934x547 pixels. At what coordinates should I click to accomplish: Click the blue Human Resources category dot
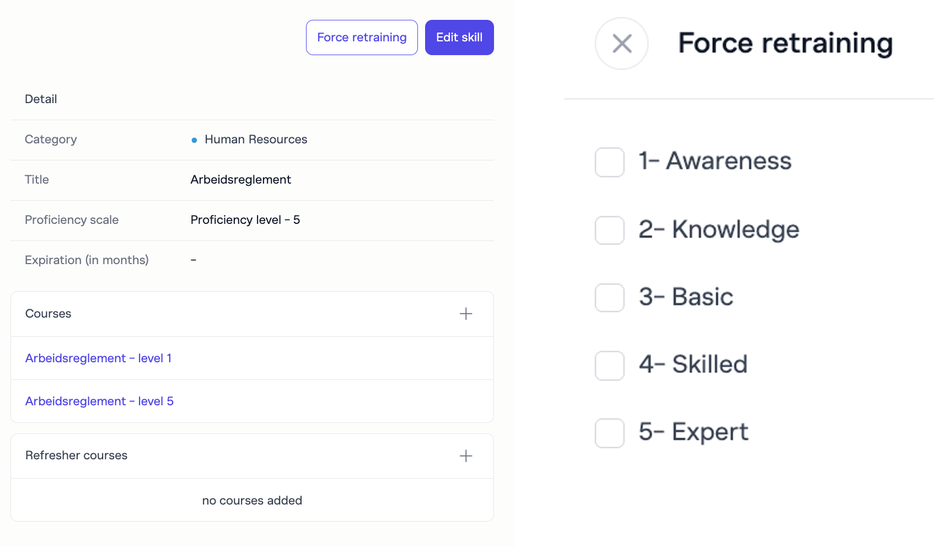click(194, 140)
